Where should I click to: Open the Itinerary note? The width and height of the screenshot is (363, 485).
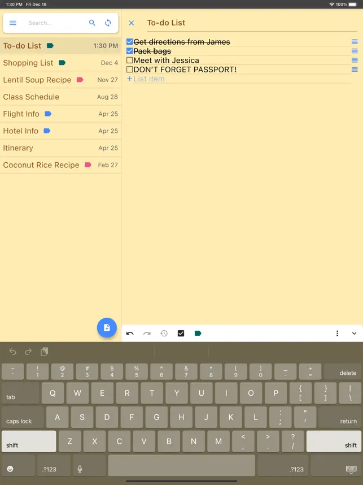pyautogui.click(x=60, y=148)
